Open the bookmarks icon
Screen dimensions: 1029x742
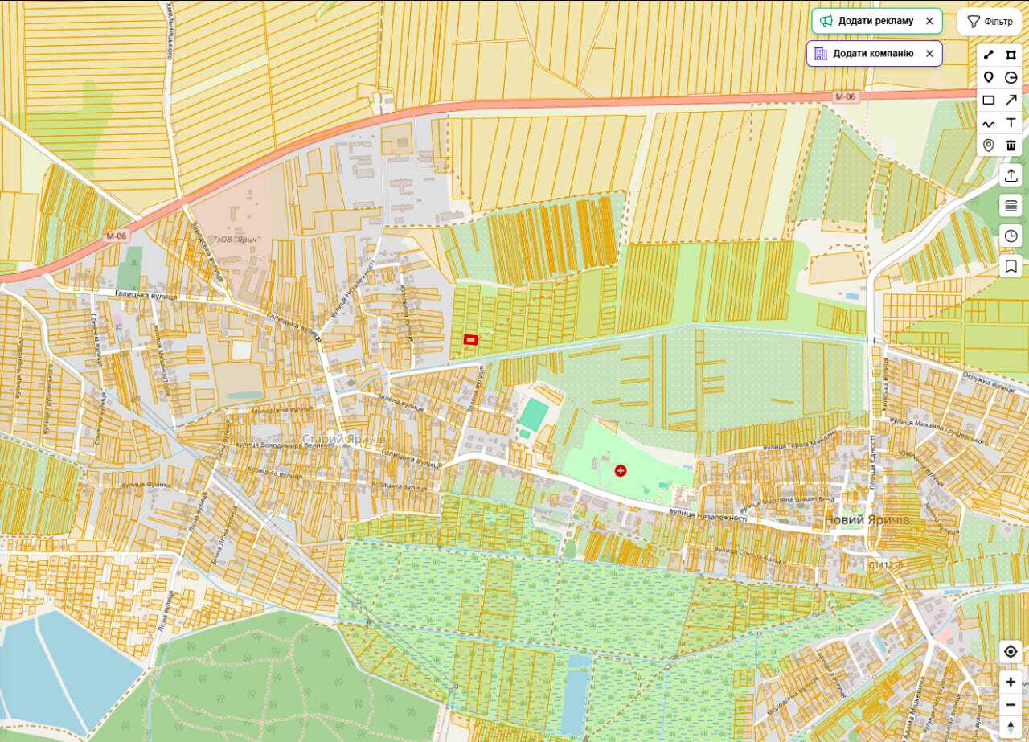click(1011, 265)
